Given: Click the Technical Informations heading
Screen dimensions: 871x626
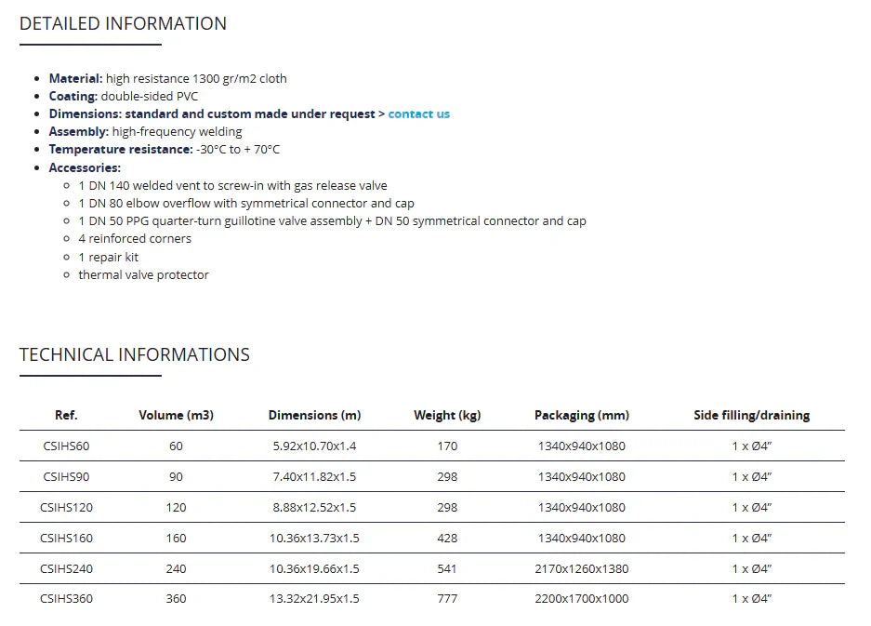Looking at the screenshot, I should pyautogui.click(x=135, y=354).
